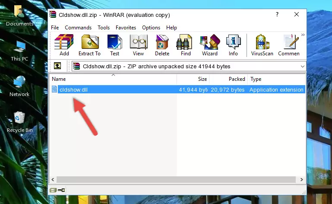Run the Test archive tool
Screen dimensions: 332x204
114,45
